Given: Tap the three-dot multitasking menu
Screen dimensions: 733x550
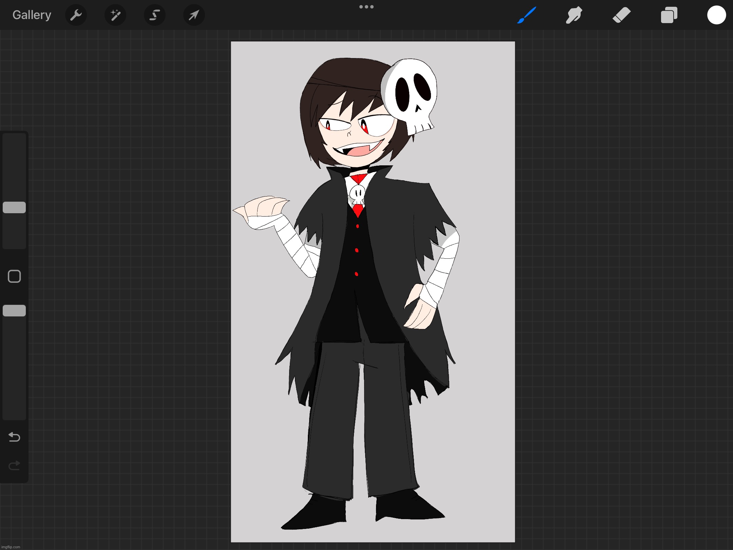Looking at the screenshot, I should [366, 7].
